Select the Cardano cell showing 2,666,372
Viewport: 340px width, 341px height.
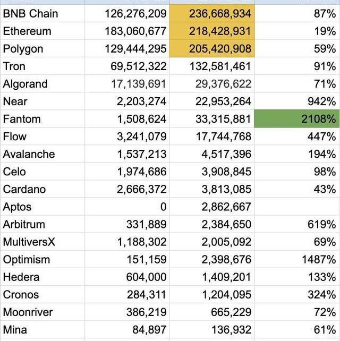click(x=127, y=189)
